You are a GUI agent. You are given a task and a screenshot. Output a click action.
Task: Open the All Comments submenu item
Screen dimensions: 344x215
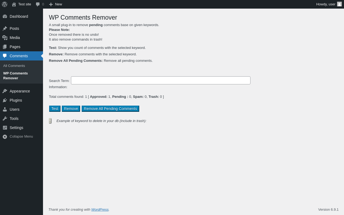coord(14,66)
